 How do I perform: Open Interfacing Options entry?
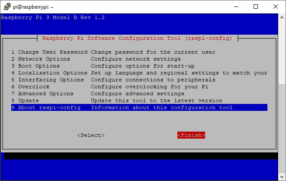pos(48,80)
